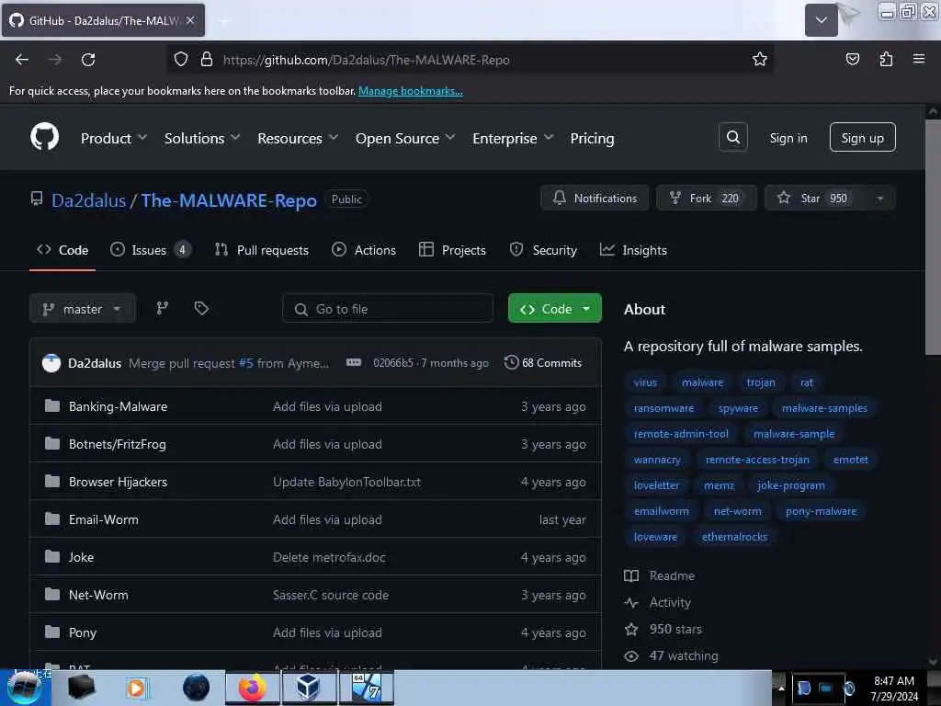Open the Pocket save icon in toolbar

(852, 59)
